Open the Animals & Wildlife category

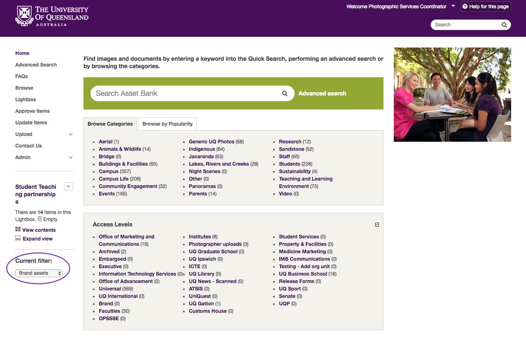point(120,149)
